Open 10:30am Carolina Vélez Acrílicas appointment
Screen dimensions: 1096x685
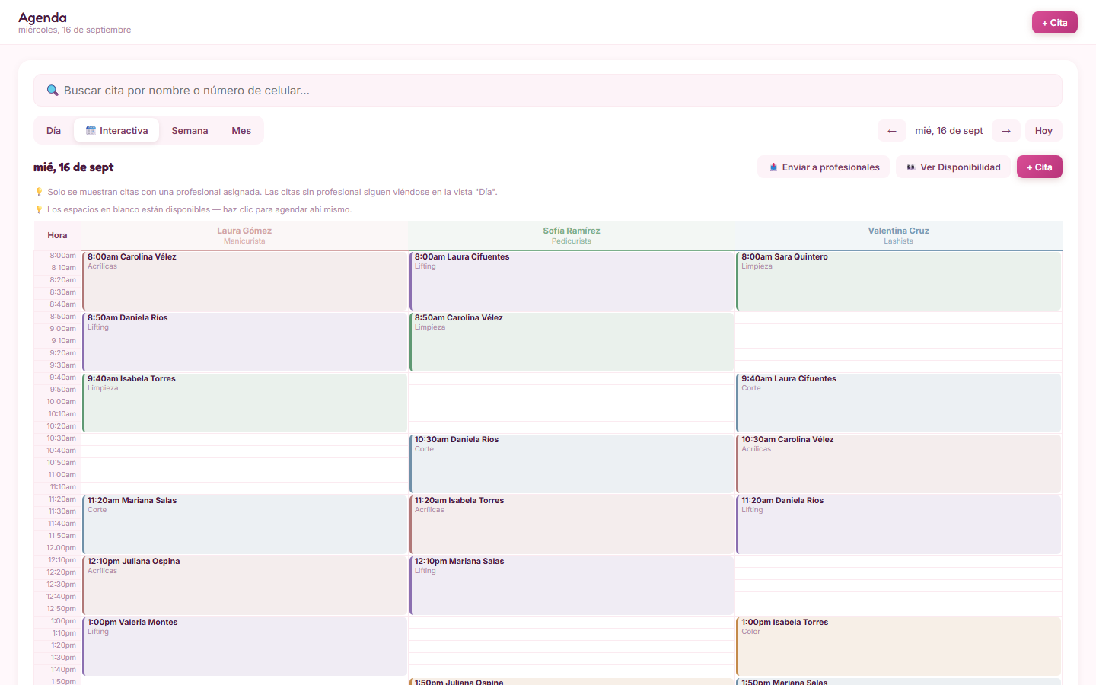(899, 464)
